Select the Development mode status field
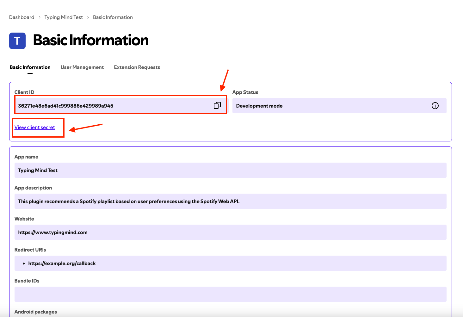The image size is (463, 317). pos(339,106)
